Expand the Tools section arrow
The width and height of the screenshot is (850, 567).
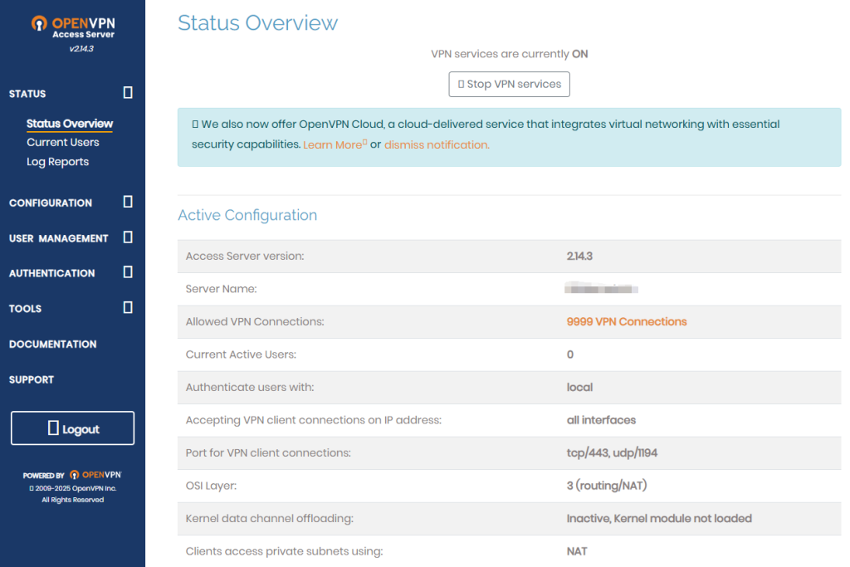coord(128,308)
